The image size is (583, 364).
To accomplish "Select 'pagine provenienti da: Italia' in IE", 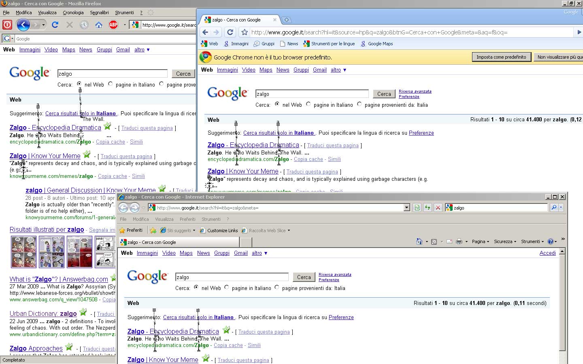I will [x=277, y=287].
